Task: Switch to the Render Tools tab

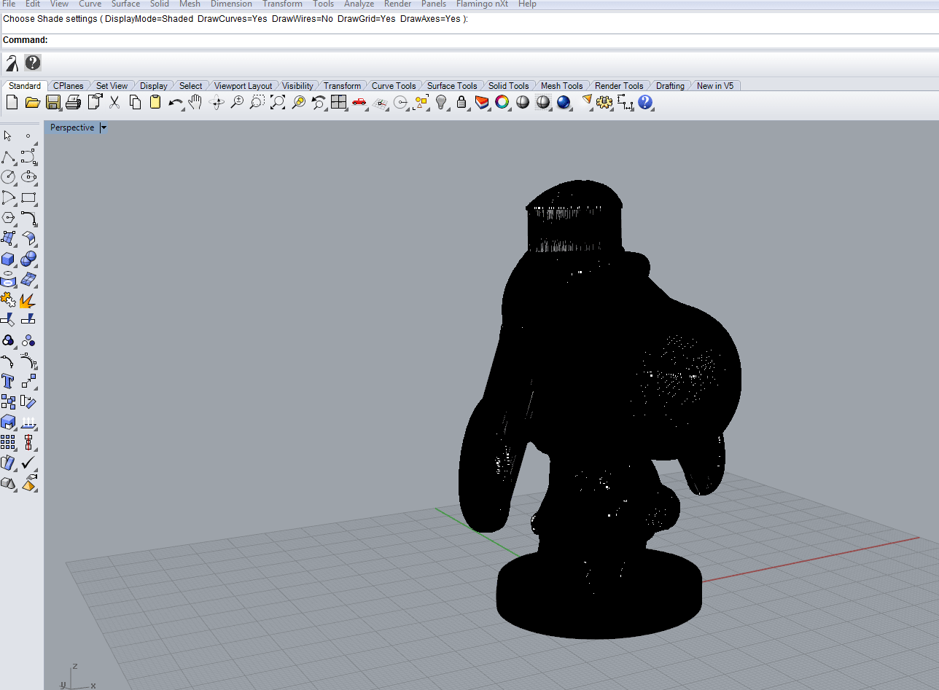Action: (x=619, y=86)
